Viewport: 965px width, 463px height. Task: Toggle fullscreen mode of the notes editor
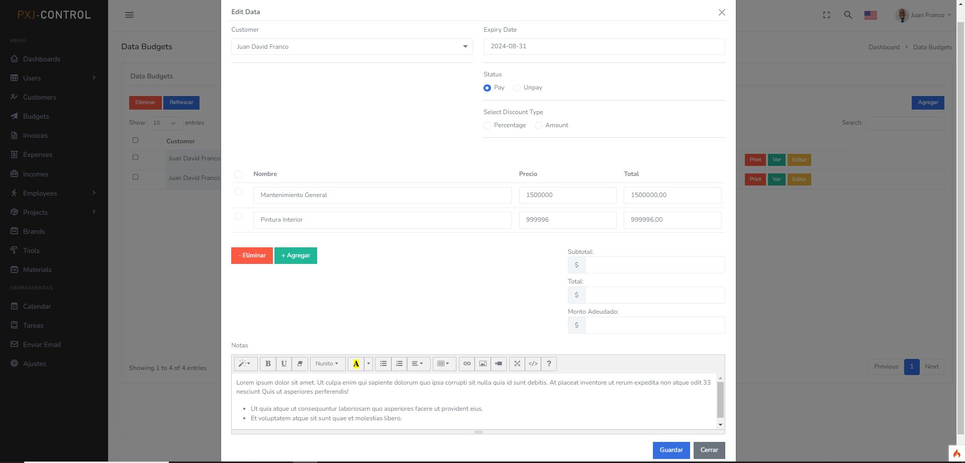[517, 364]
